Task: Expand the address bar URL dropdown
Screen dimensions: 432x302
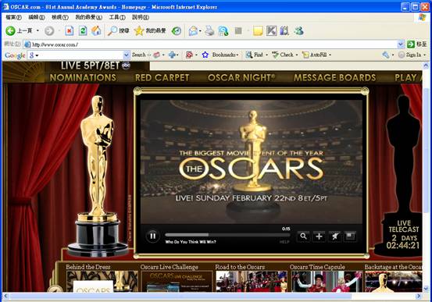Action: pyautogui.click(x=401, y=44)
